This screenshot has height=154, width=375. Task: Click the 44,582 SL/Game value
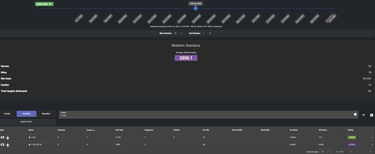tap(293, 145)
